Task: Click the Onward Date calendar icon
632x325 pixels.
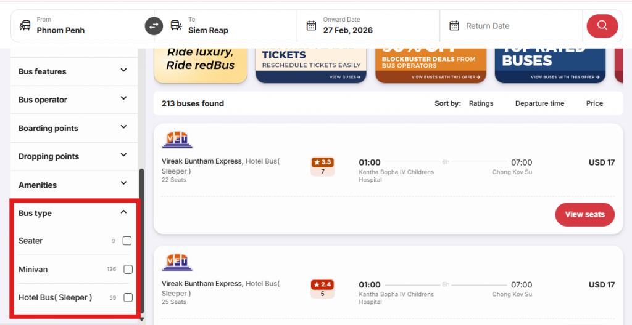Action: pyautogui.click(x=312, y=26)
